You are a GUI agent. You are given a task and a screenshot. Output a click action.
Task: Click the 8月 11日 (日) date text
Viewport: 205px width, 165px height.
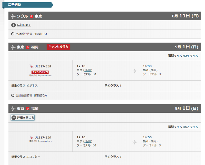[x=185, y=16]
